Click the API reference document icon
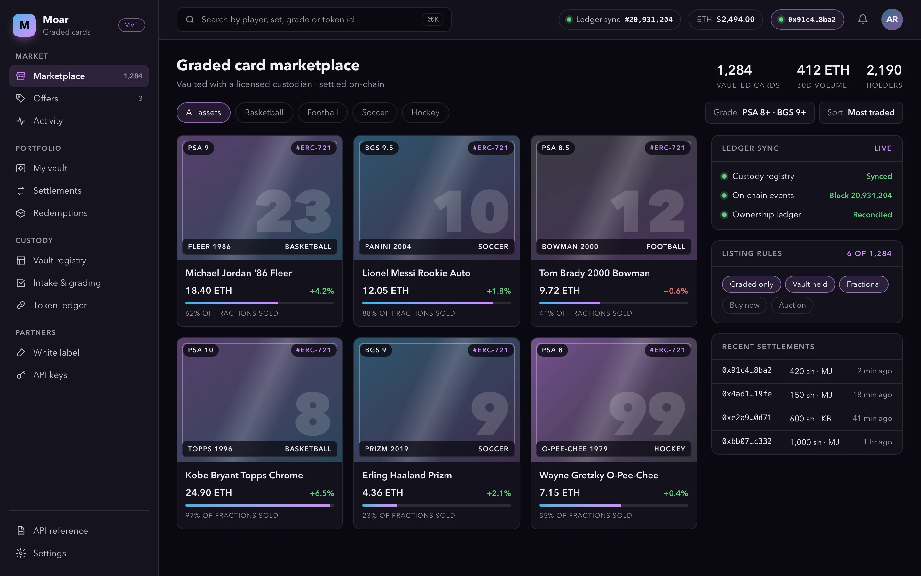This screenshot has width=921, height=576. tap(21, 531)
